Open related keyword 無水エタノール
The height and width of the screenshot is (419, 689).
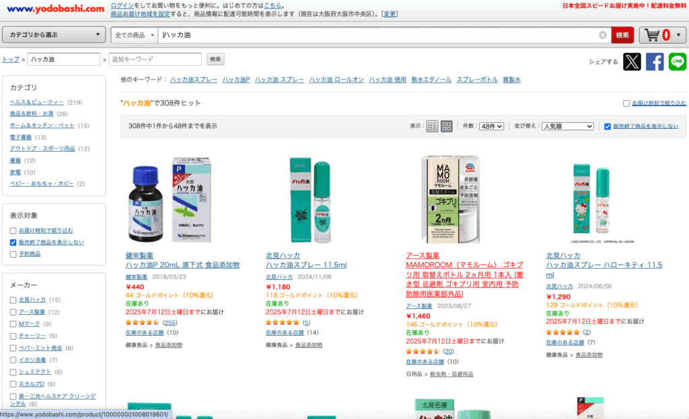tap(431, 80)
